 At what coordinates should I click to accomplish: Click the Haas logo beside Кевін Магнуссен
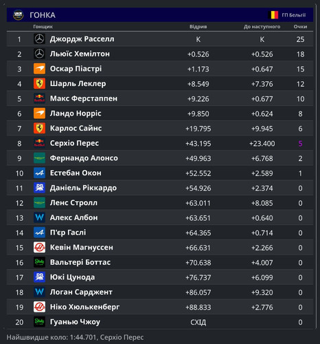39,248
